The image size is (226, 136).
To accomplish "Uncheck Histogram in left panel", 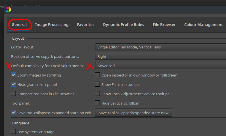I will [x=13, y=84].
